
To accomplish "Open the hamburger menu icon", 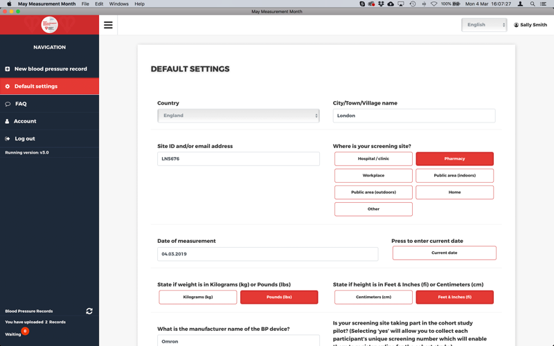I will [108, 25].
